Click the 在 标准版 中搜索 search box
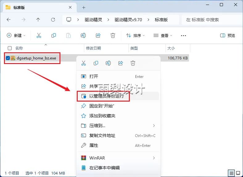 click(x=212, y=20)
